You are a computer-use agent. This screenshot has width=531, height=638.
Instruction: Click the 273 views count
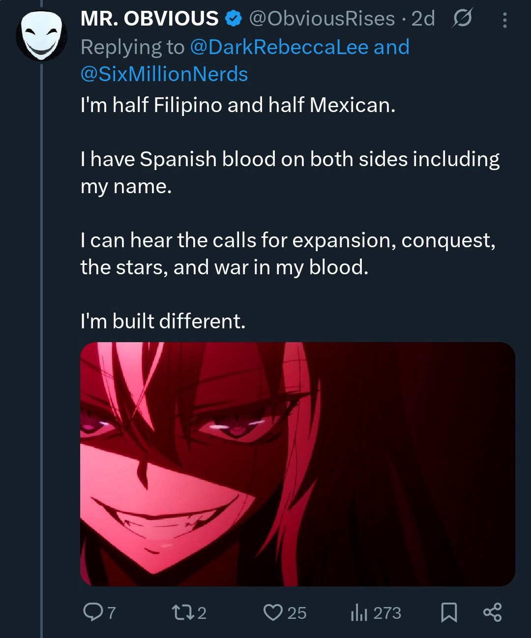point(387,613)
